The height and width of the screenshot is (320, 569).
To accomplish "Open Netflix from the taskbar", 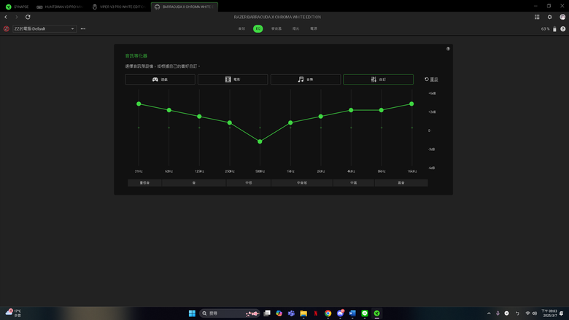I will 316,313.
